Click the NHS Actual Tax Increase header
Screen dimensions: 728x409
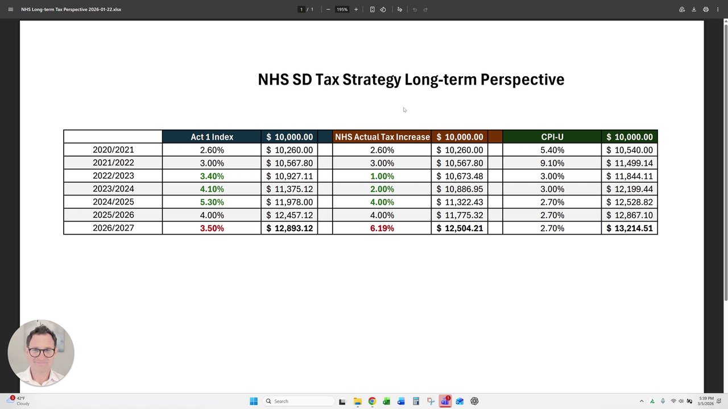coord(382,137)
